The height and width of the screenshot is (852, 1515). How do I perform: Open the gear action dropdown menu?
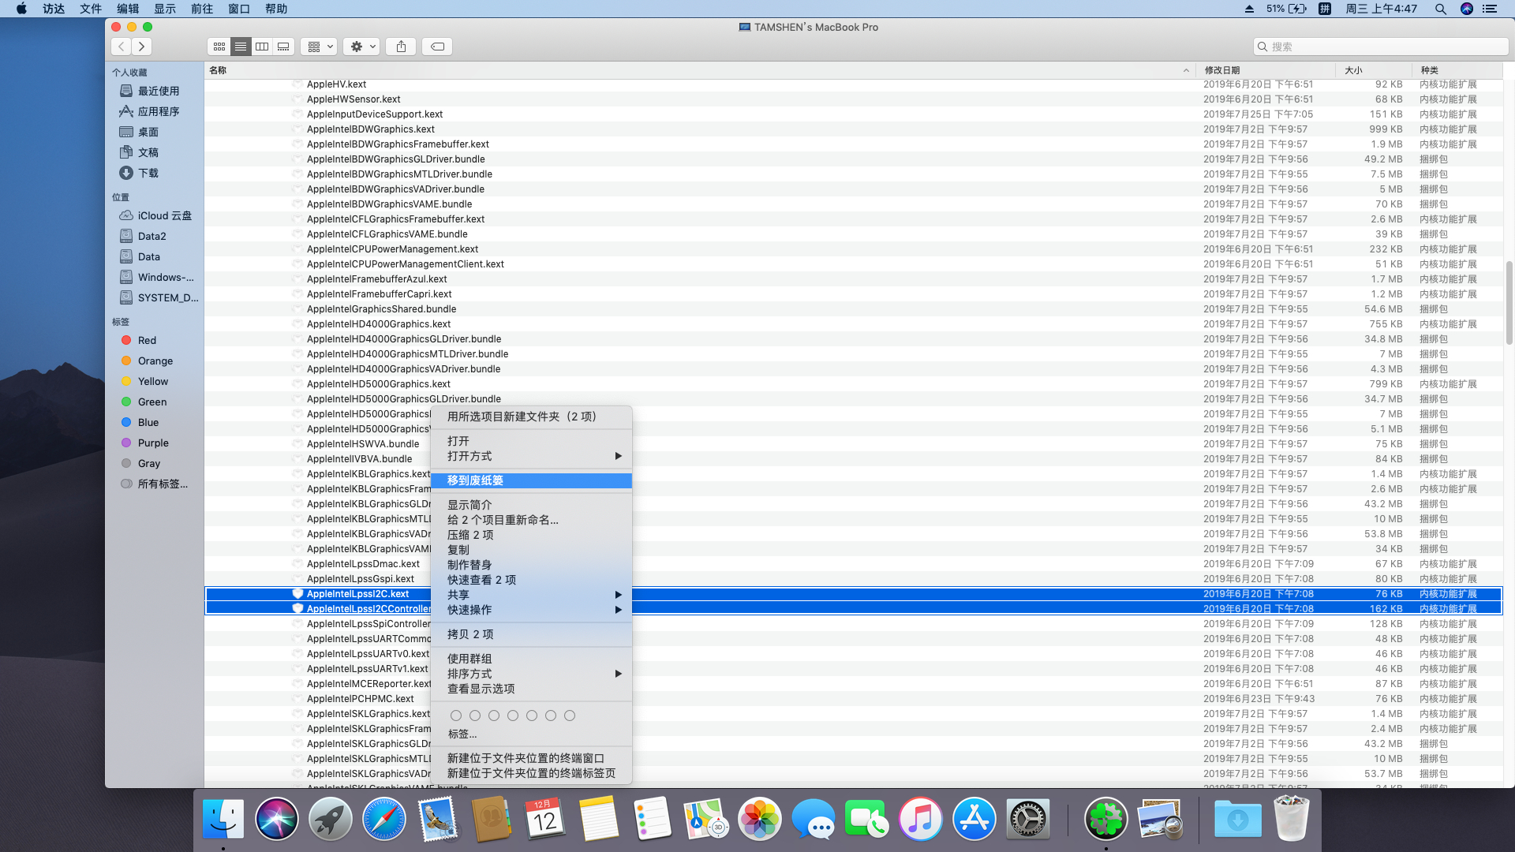tap(362, 47)
